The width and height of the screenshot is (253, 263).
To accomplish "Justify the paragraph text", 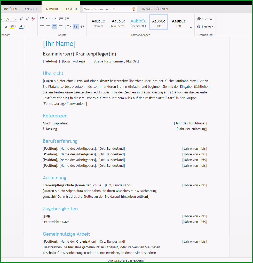I will click(61, 27).
